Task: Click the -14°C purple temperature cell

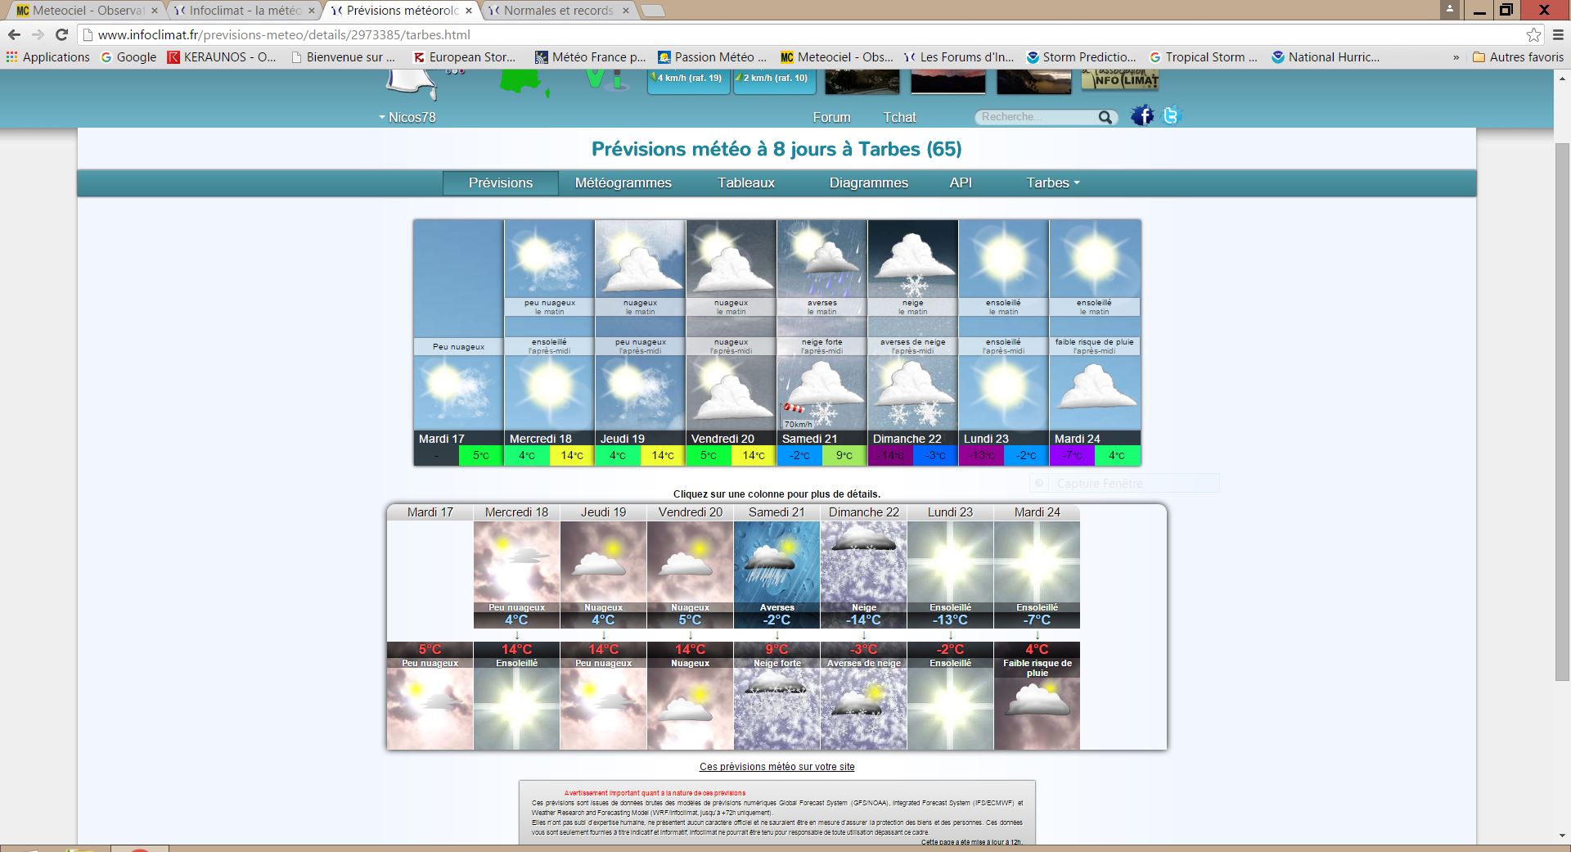Action: (x=890, y=456)
